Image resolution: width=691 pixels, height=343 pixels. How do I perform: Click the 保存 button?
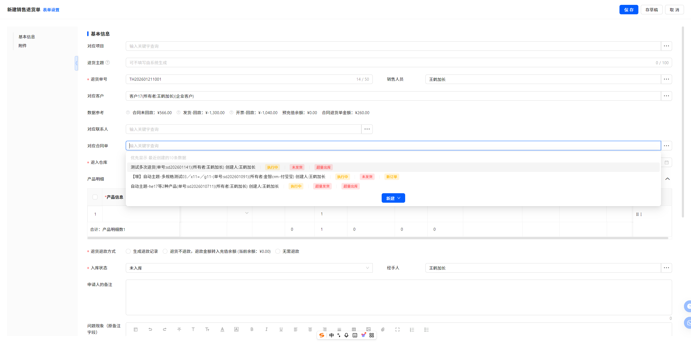coord(628,10)
